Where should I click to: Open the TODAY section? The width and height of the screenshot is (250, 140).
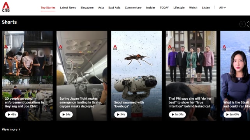(x=164, y=8)
